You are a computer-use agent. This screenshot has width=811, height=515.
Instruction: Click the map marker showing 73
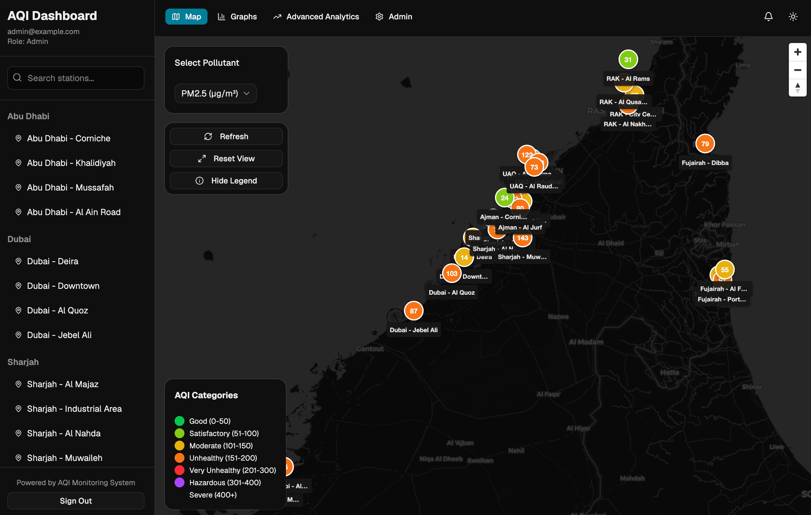tap(534, 167)
